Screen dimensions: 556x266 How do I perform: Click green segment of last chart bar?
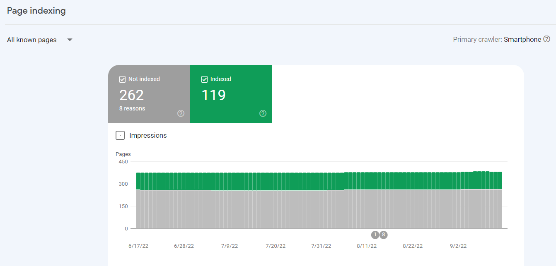click(500, 180)
